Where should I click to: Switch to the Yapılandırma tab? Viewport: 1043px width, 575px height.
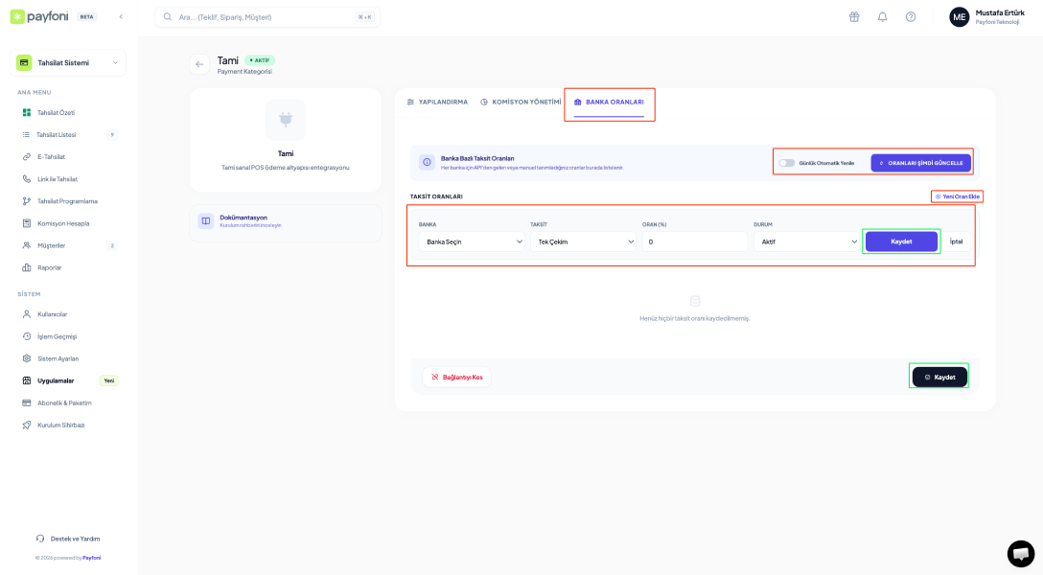point(437,102)
